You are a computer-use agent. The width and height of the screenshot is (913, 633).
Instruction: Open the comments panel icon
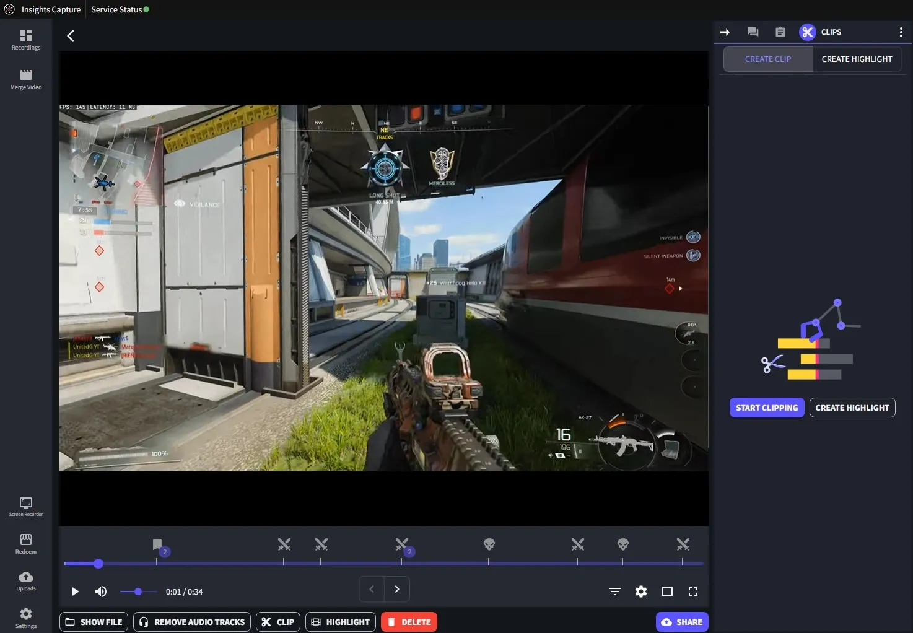click(753, 32)
